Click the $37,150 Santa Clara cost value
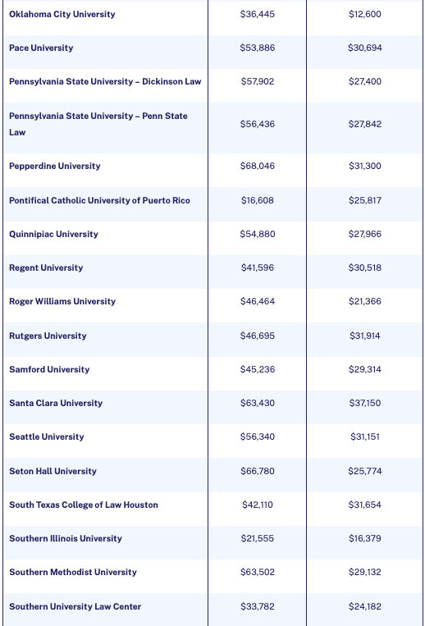Screen dimensions: 425x626 point(365,403)
